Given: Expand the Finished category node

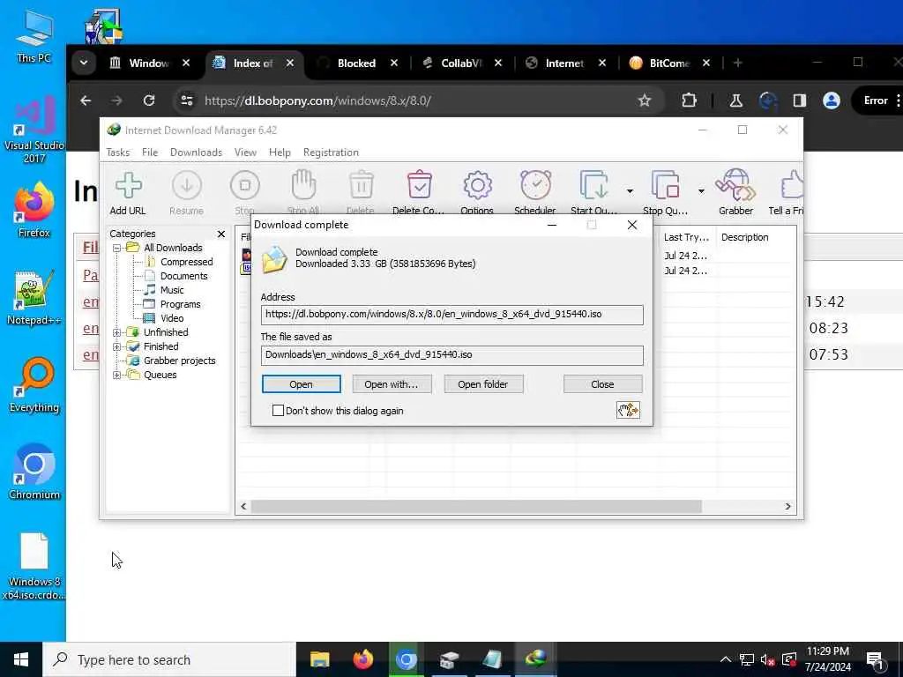Looking at the screenshot, I should [x=117, y=346].
